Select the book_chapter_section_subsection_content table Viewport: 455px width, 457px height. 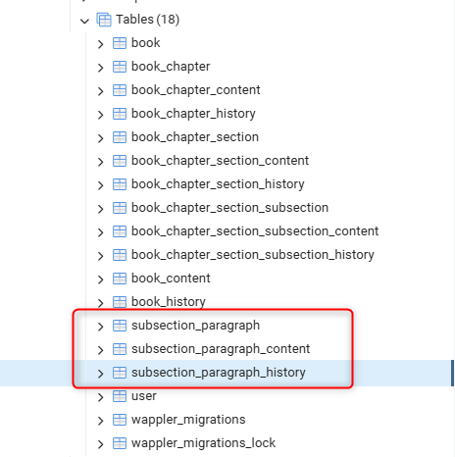pyautogui.click(x=255, y=231)
